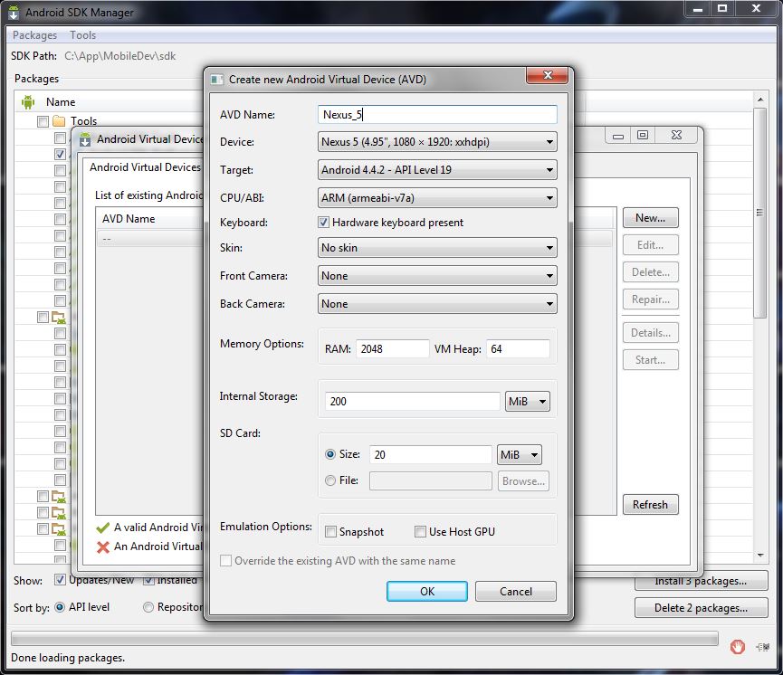Enable the Snapshot emulation option
The image size is (783, 675).
click(x=330, y=532)
